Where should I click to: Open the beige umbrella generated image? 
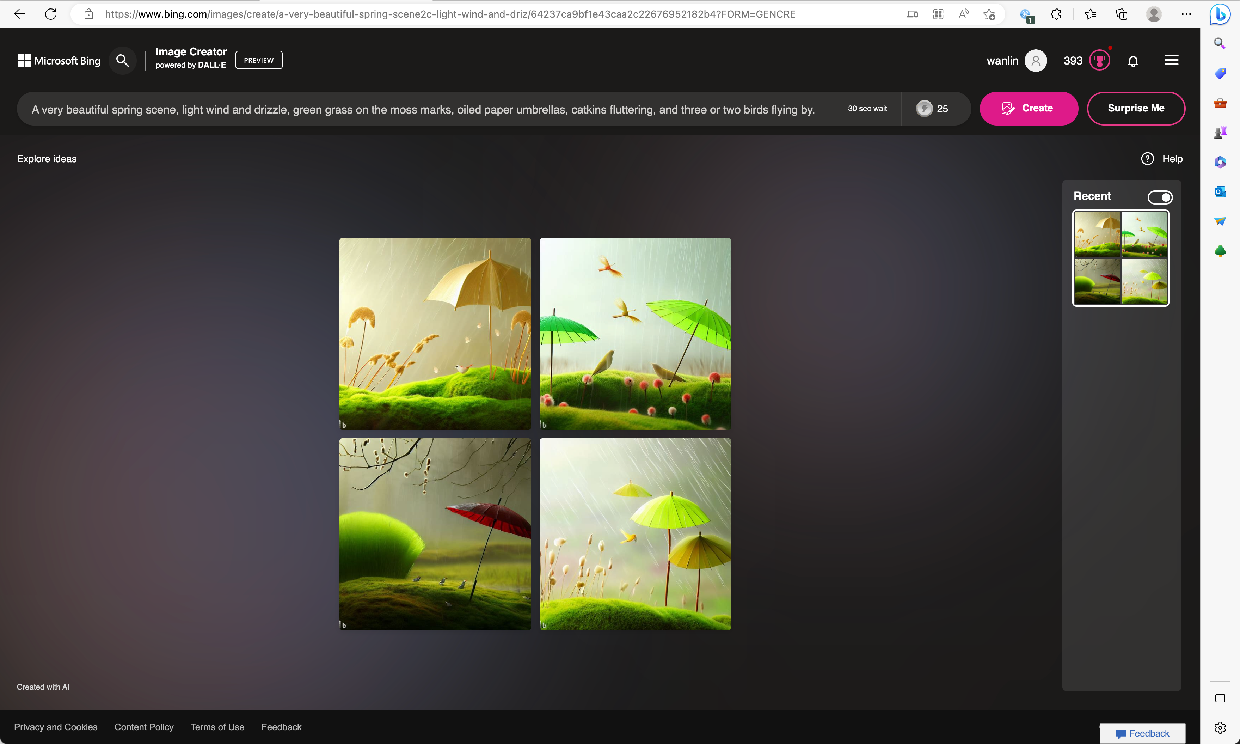tap(435, 334)
